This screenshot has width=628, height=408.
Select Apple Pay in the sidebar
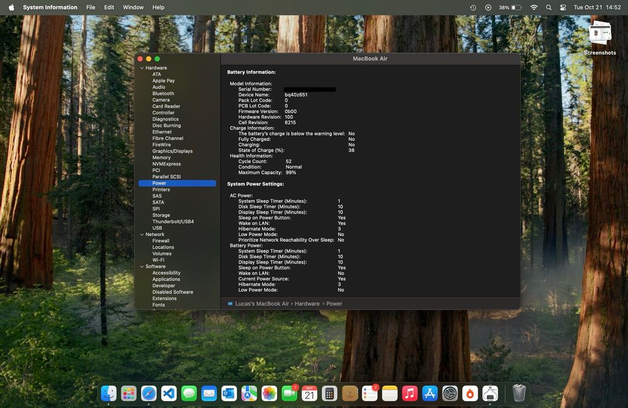(x=163, y=80)
